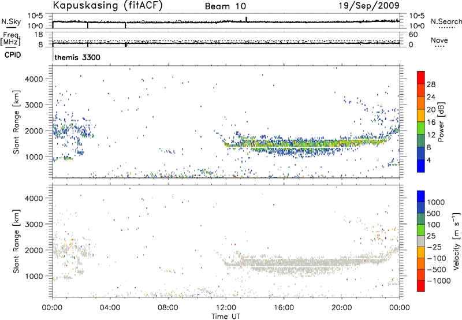Viewport: 462px width, 320px height.
Task: Click the Velocity [m s⁻¹] colorbar title
Action: (x=456, y=241)
